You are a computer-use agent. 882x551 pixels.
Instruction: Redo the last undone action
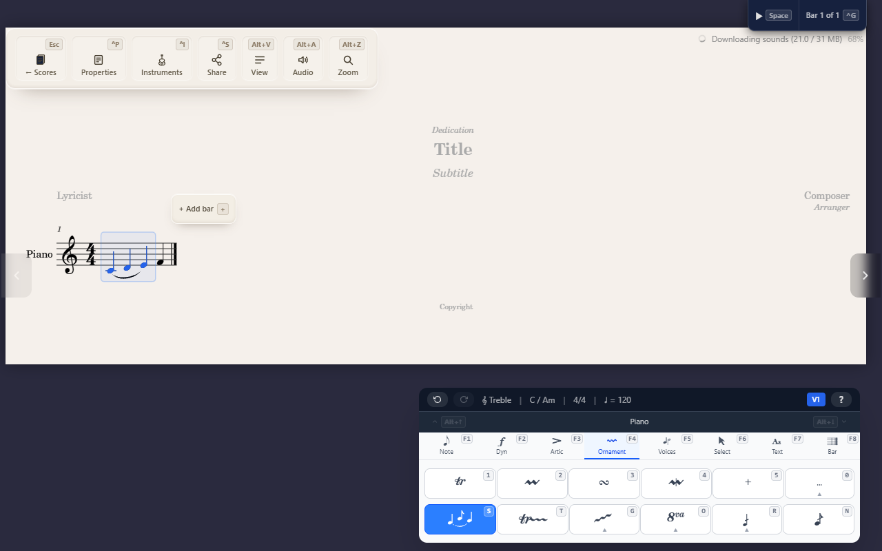(464, 399)
